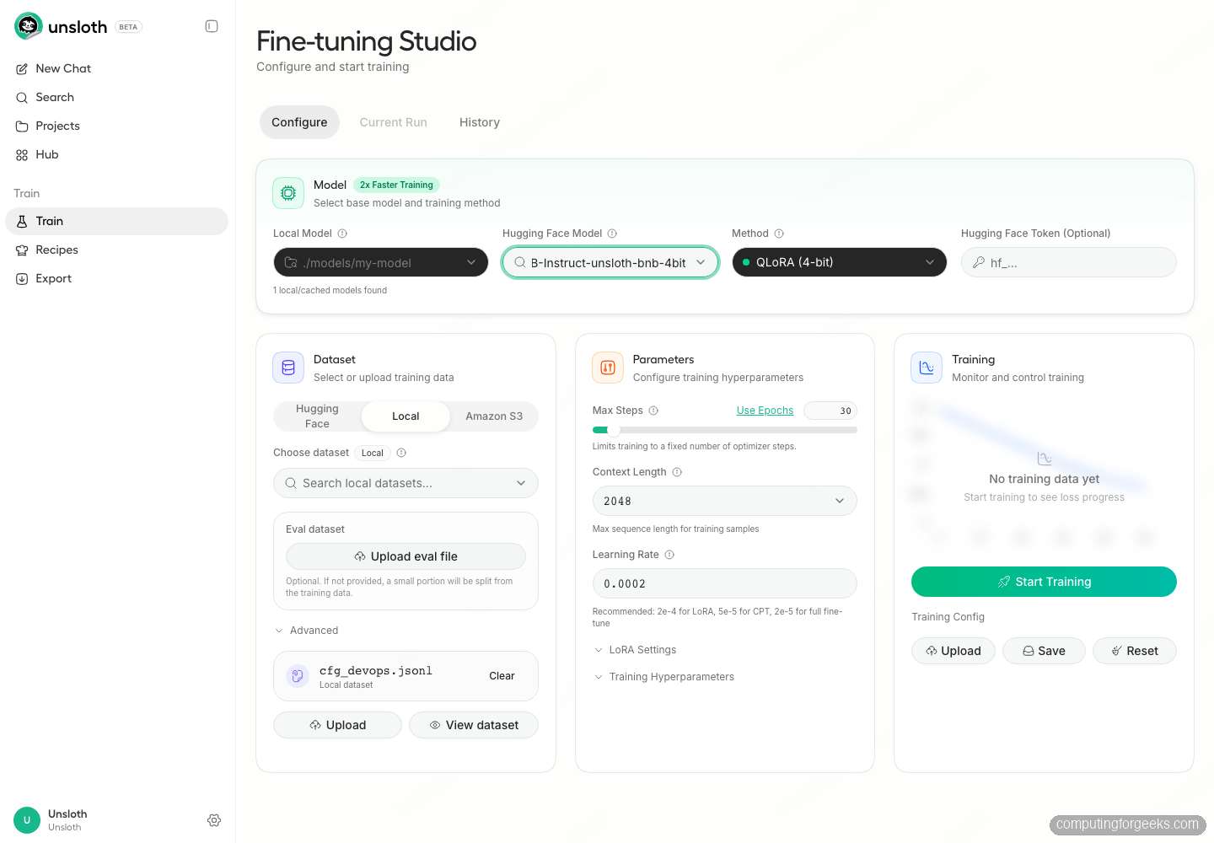Click the Training chart icon
This screenshot has width=1214, height=843.
click(927, 368)
